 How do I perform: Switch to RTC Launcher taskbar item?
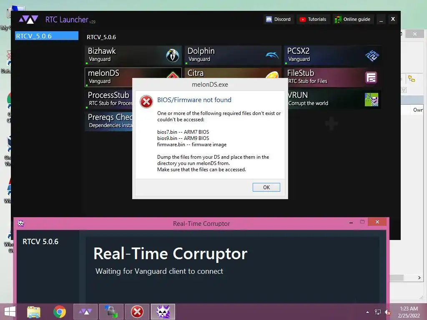(x=85, y=312)
